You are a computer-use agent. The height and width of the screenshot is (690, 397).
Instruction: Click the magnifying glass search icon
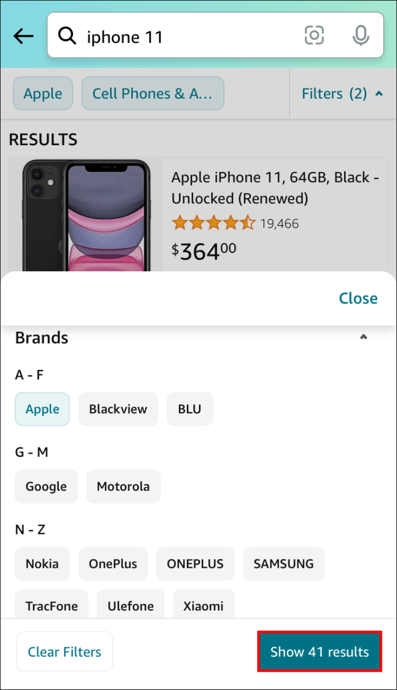coord(67,35)
